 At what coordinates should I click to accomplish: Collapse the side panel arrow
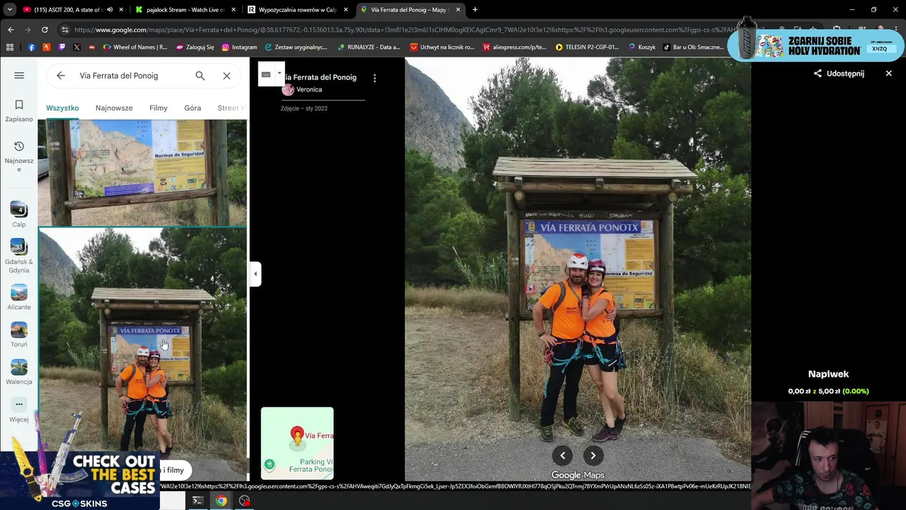point(256,274)
